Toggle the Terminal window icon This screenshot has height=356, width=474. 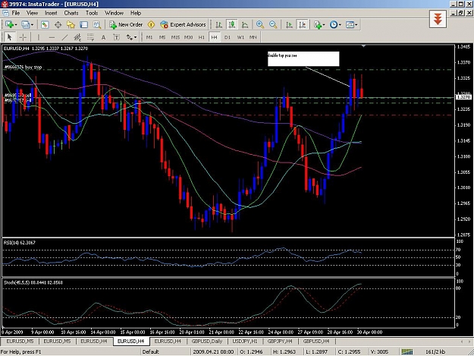tap(83, 24)
